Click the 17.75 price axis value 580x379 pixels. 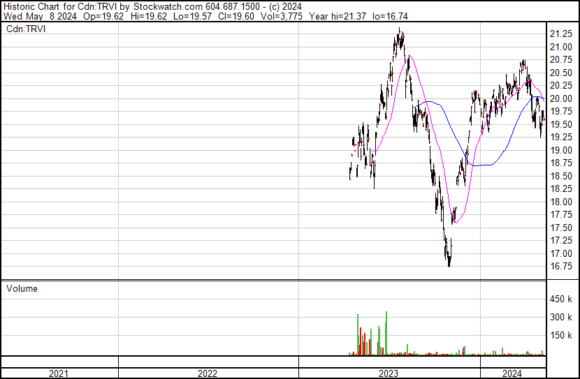pos(561,214)
